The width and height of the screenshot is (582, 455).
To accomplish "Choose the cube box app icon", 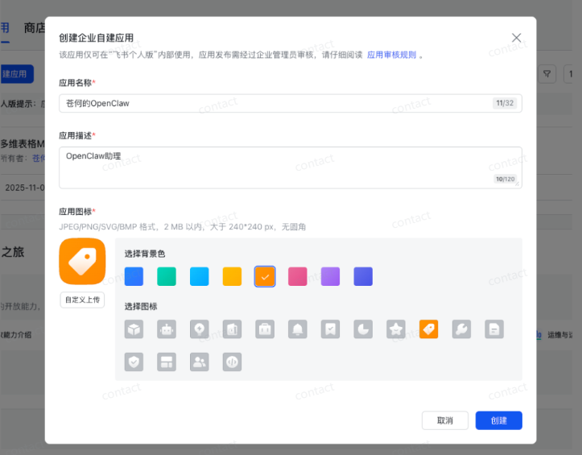I will [134, 329].
